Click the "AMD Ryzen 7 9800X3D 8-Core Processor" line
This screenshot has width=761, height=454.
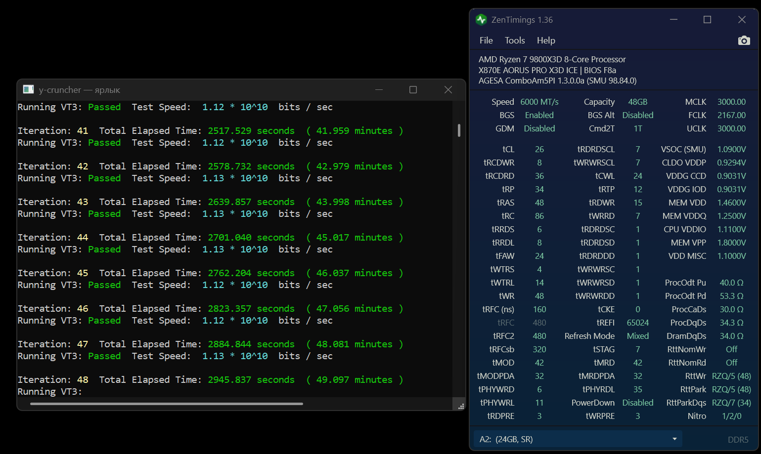point(552,59)
